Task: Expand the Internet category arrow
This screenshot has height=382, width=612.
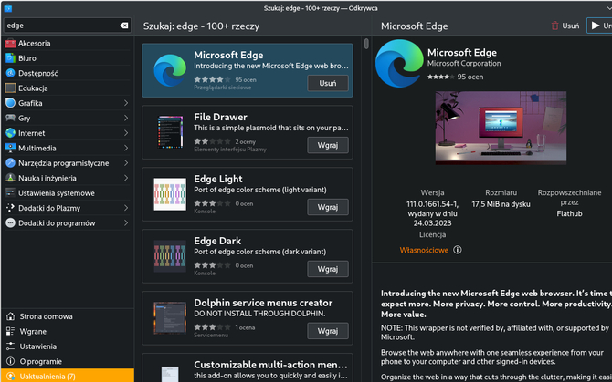Action: point(126,133)
